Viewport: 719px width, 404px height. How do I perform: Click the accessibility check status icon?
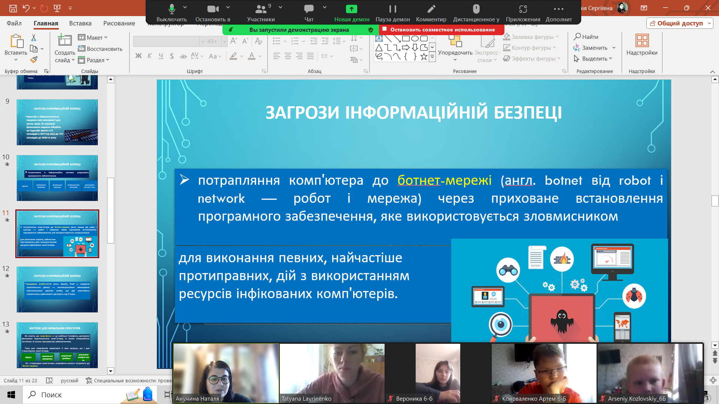[x=89, y=380]
